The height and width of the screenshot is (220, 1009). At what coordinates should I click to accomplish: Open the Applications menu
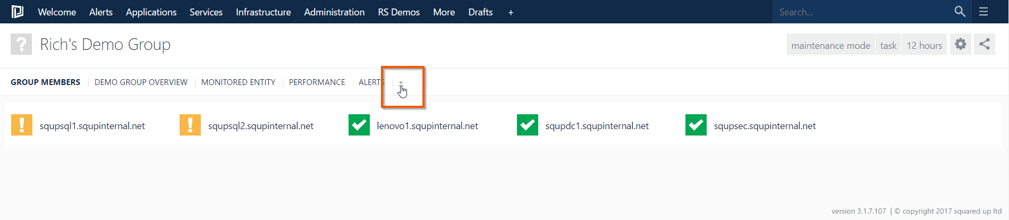coord(151,12)
